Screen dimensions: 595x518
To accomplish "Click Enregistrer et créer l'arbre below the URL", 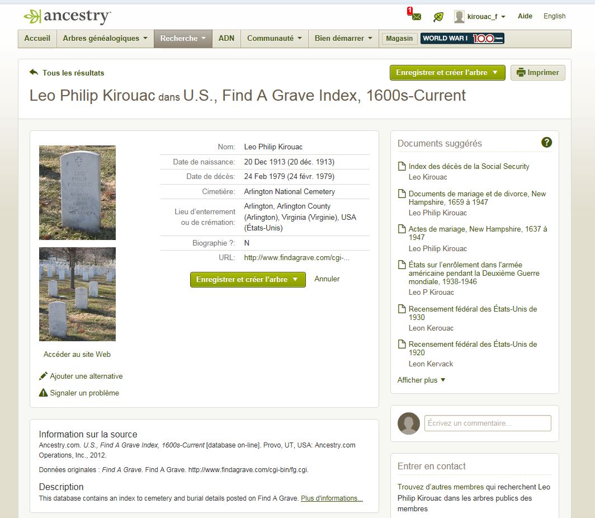I will [248, 280].
